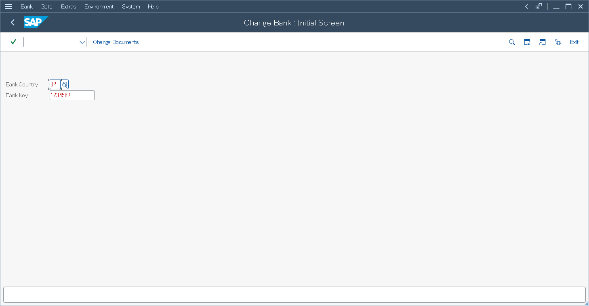Open the System menu
Viewport: 589px width, 306px height.
pos(131,6)
